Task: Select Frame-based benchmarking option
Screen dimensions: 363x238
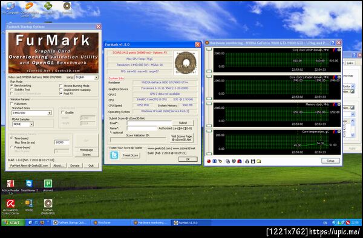Action: (12, 147)
